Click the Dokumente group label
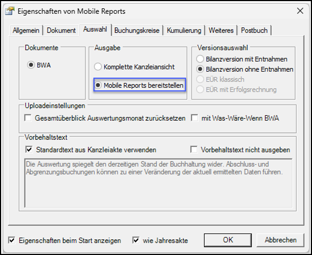Screen dimensions: 312x255 [x=41, y=48]
